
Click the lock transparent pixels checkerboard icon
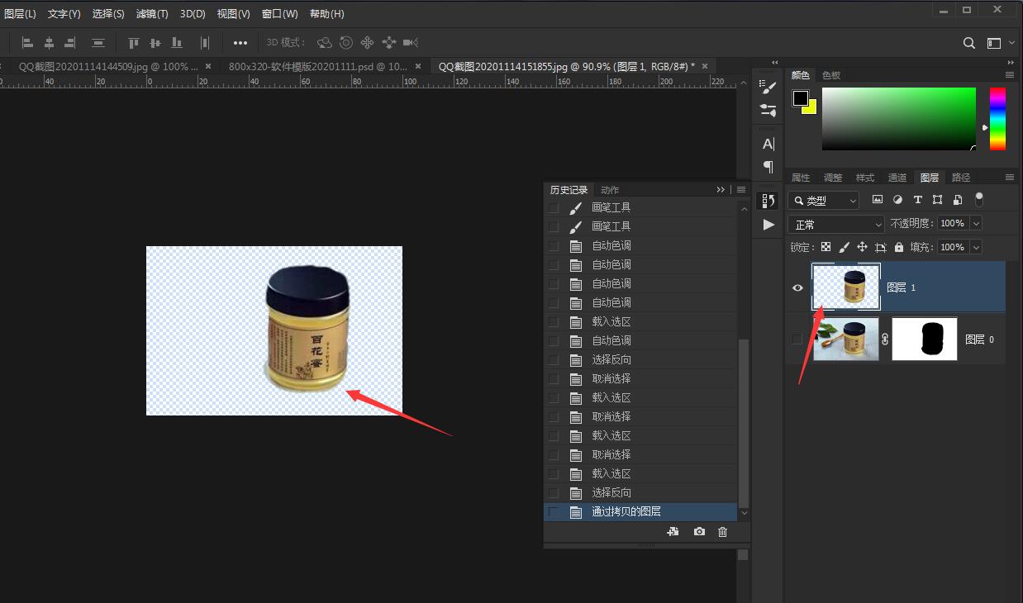825,247
